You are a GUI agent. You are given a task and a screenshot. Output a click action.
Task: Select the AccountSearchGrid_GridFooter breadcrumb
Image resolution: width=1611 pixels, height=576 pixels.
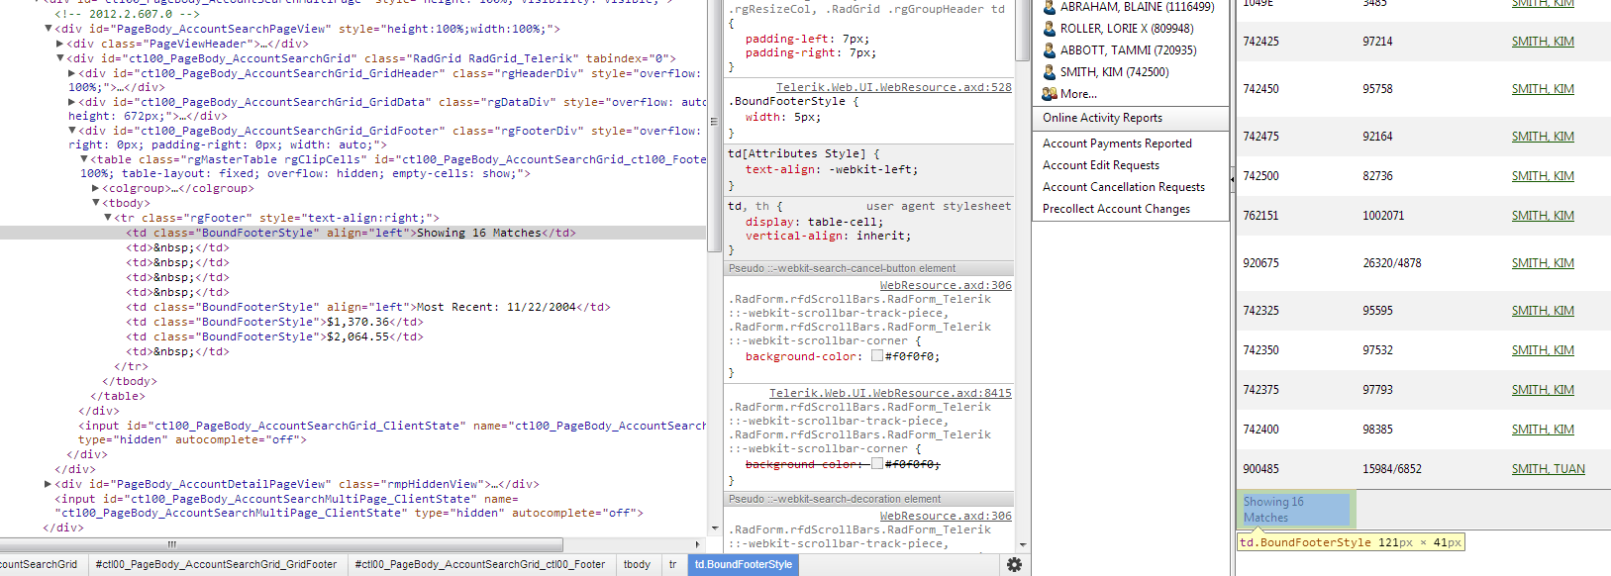click(216, 564)
